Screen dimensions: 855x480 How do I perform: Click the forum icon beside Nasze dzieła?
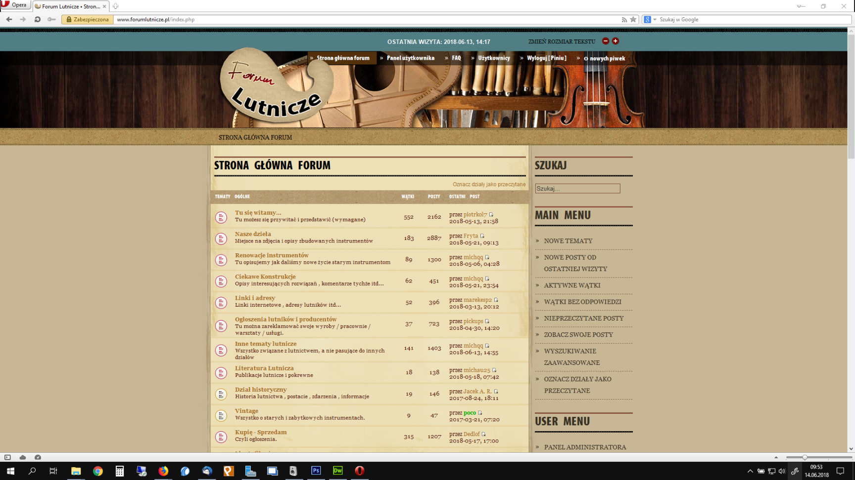(221, 239)
